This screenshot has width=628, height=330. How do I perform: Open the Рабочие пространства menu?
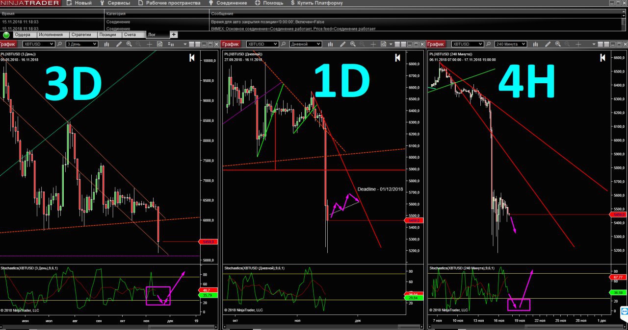169,3
